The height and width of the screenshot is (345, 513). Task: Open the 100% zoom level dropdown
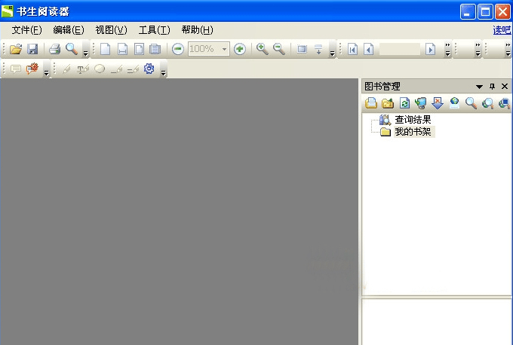[x=225, y=49]
